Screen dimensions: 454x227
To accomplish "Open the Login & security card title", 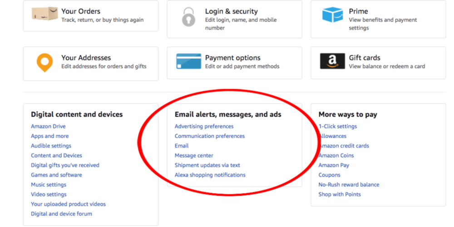I will point(232,11).
